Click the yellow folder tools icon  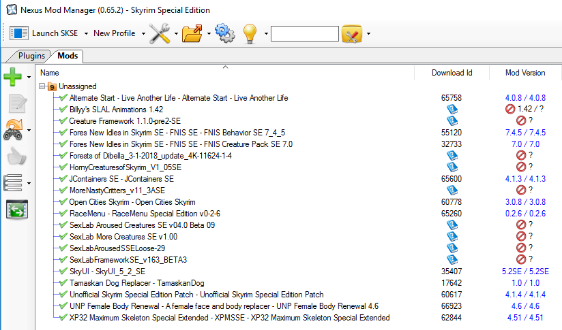[352, 33]
